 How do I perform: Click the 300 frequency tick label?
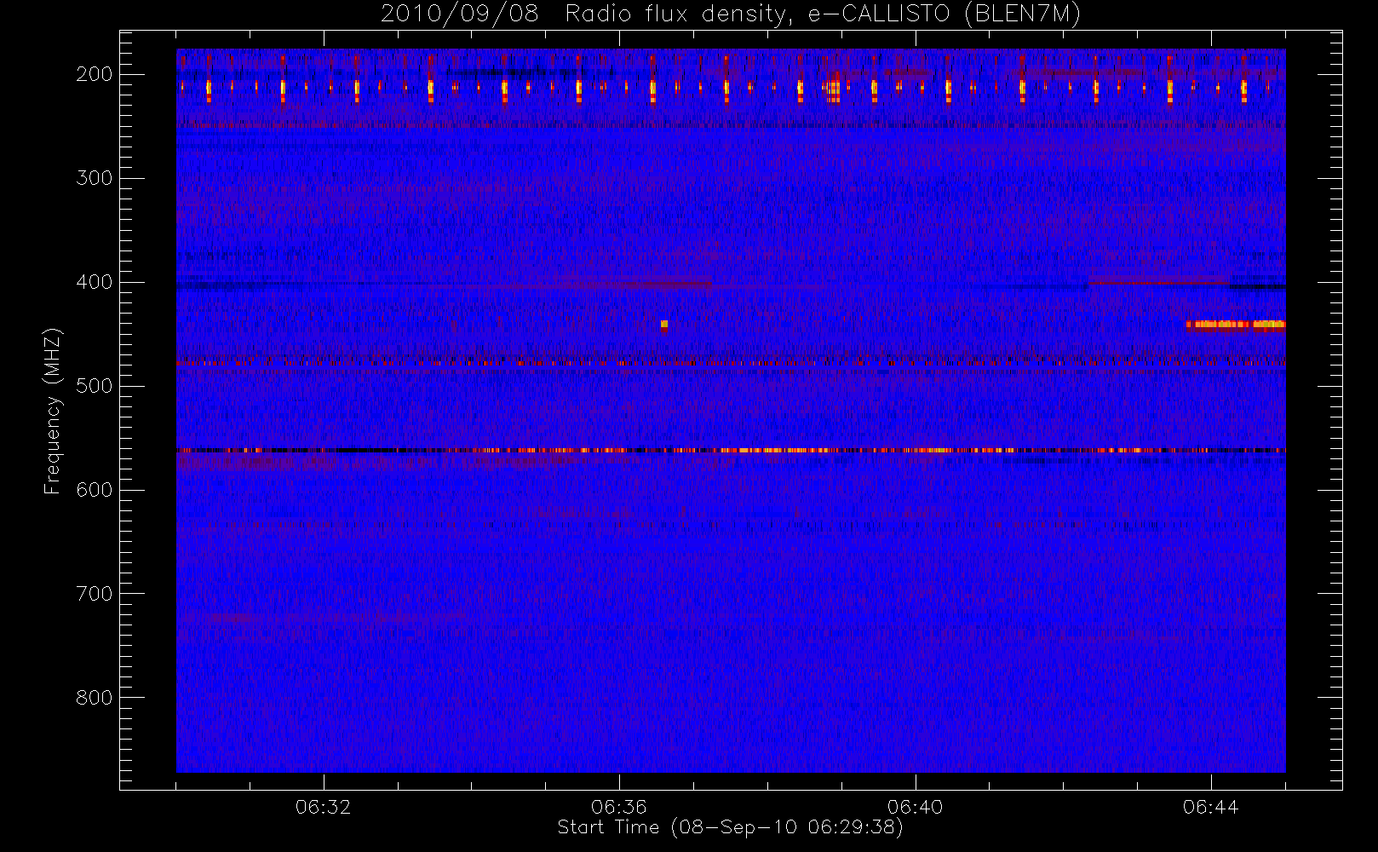(x=94, y=178)
